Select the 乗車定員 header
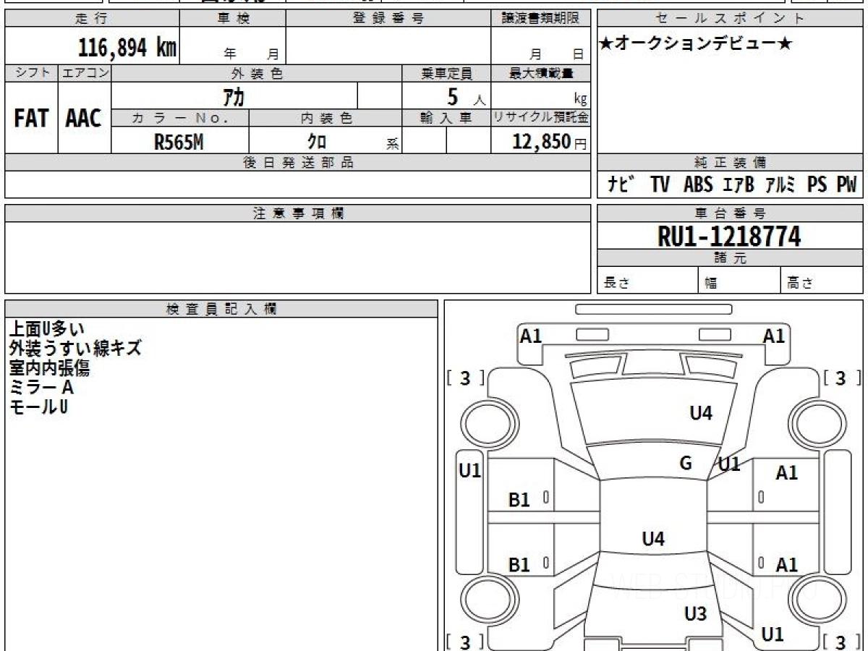Image resolution: width=868 pixels, height=651 pixels. [x=446, y=73]
